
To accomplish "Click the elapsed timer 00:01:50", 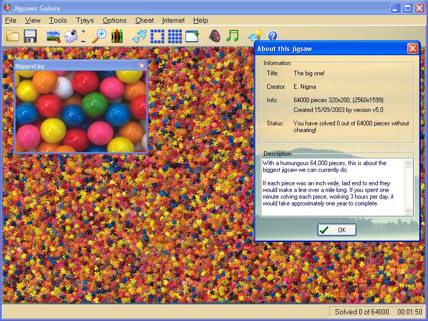I will (410, 312).
